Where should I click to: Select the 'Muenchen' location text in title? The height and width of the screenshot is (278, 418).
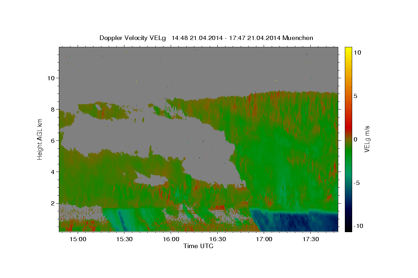(x=298, y=38)
